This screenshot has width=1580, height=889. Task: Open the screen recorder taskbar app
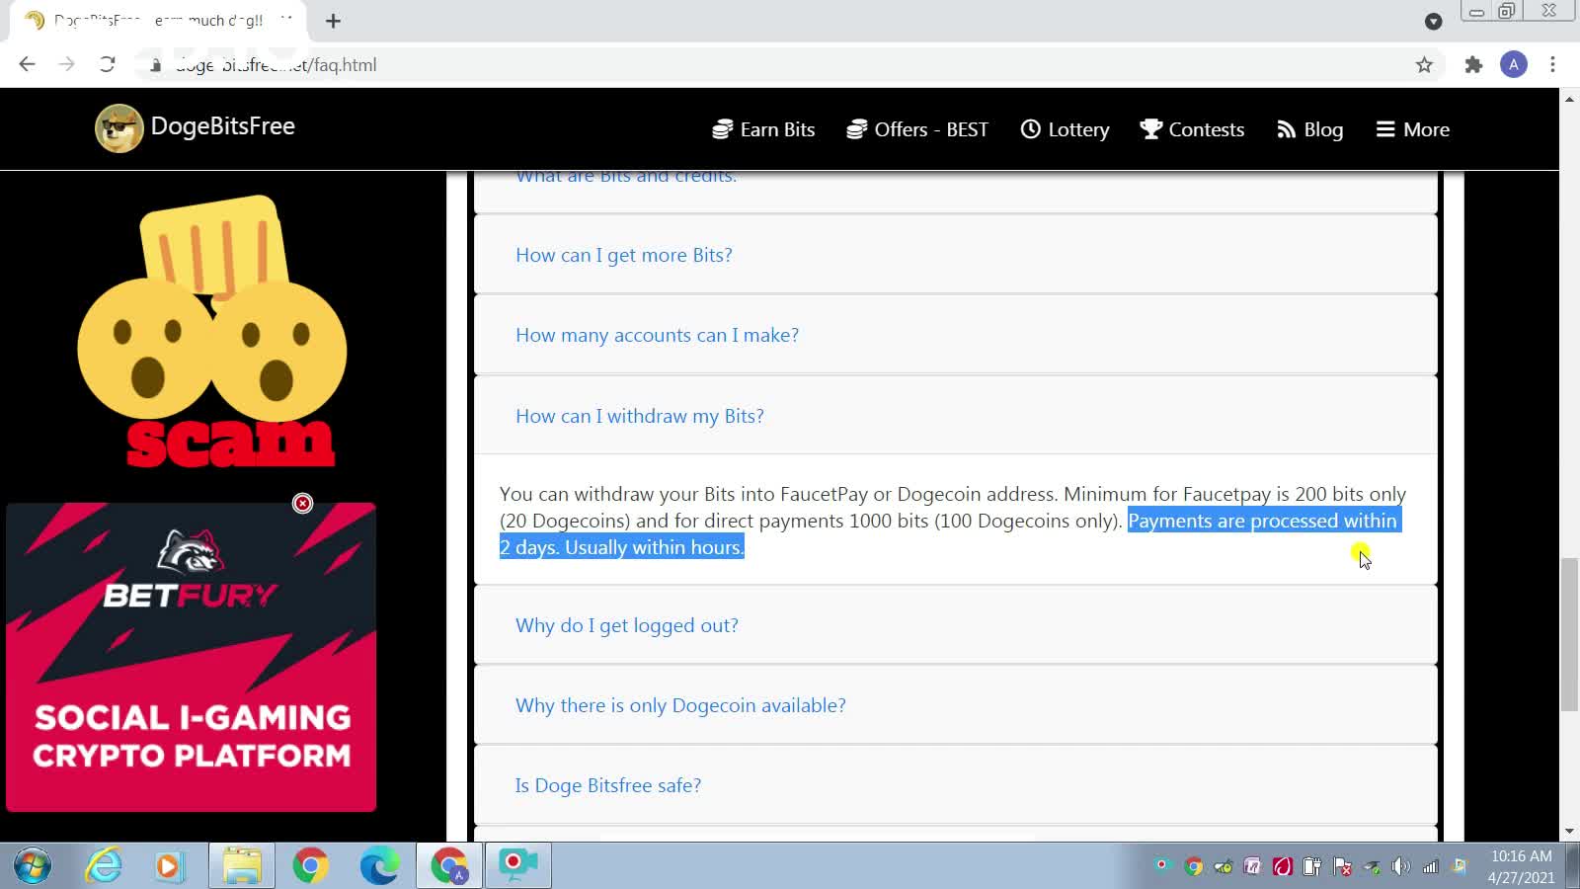(518, 866)
